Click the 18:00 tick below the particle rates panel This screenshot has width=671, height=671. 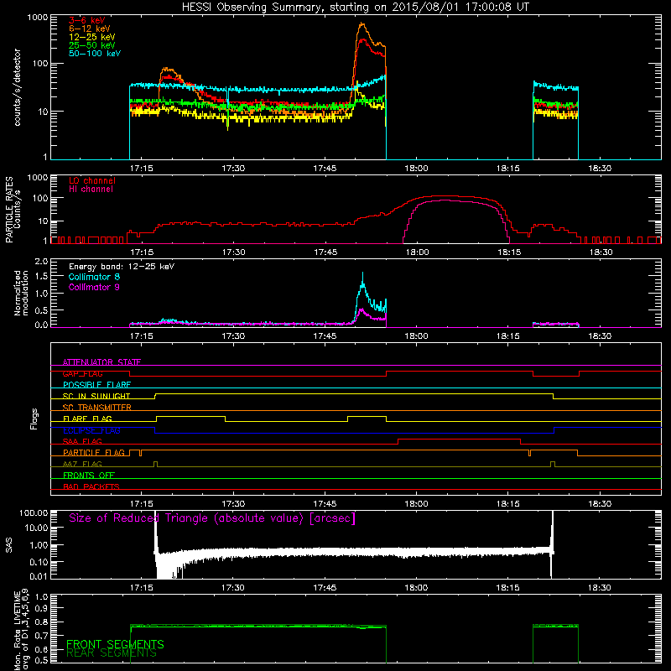pyautogui.click(x=417, y=252)
